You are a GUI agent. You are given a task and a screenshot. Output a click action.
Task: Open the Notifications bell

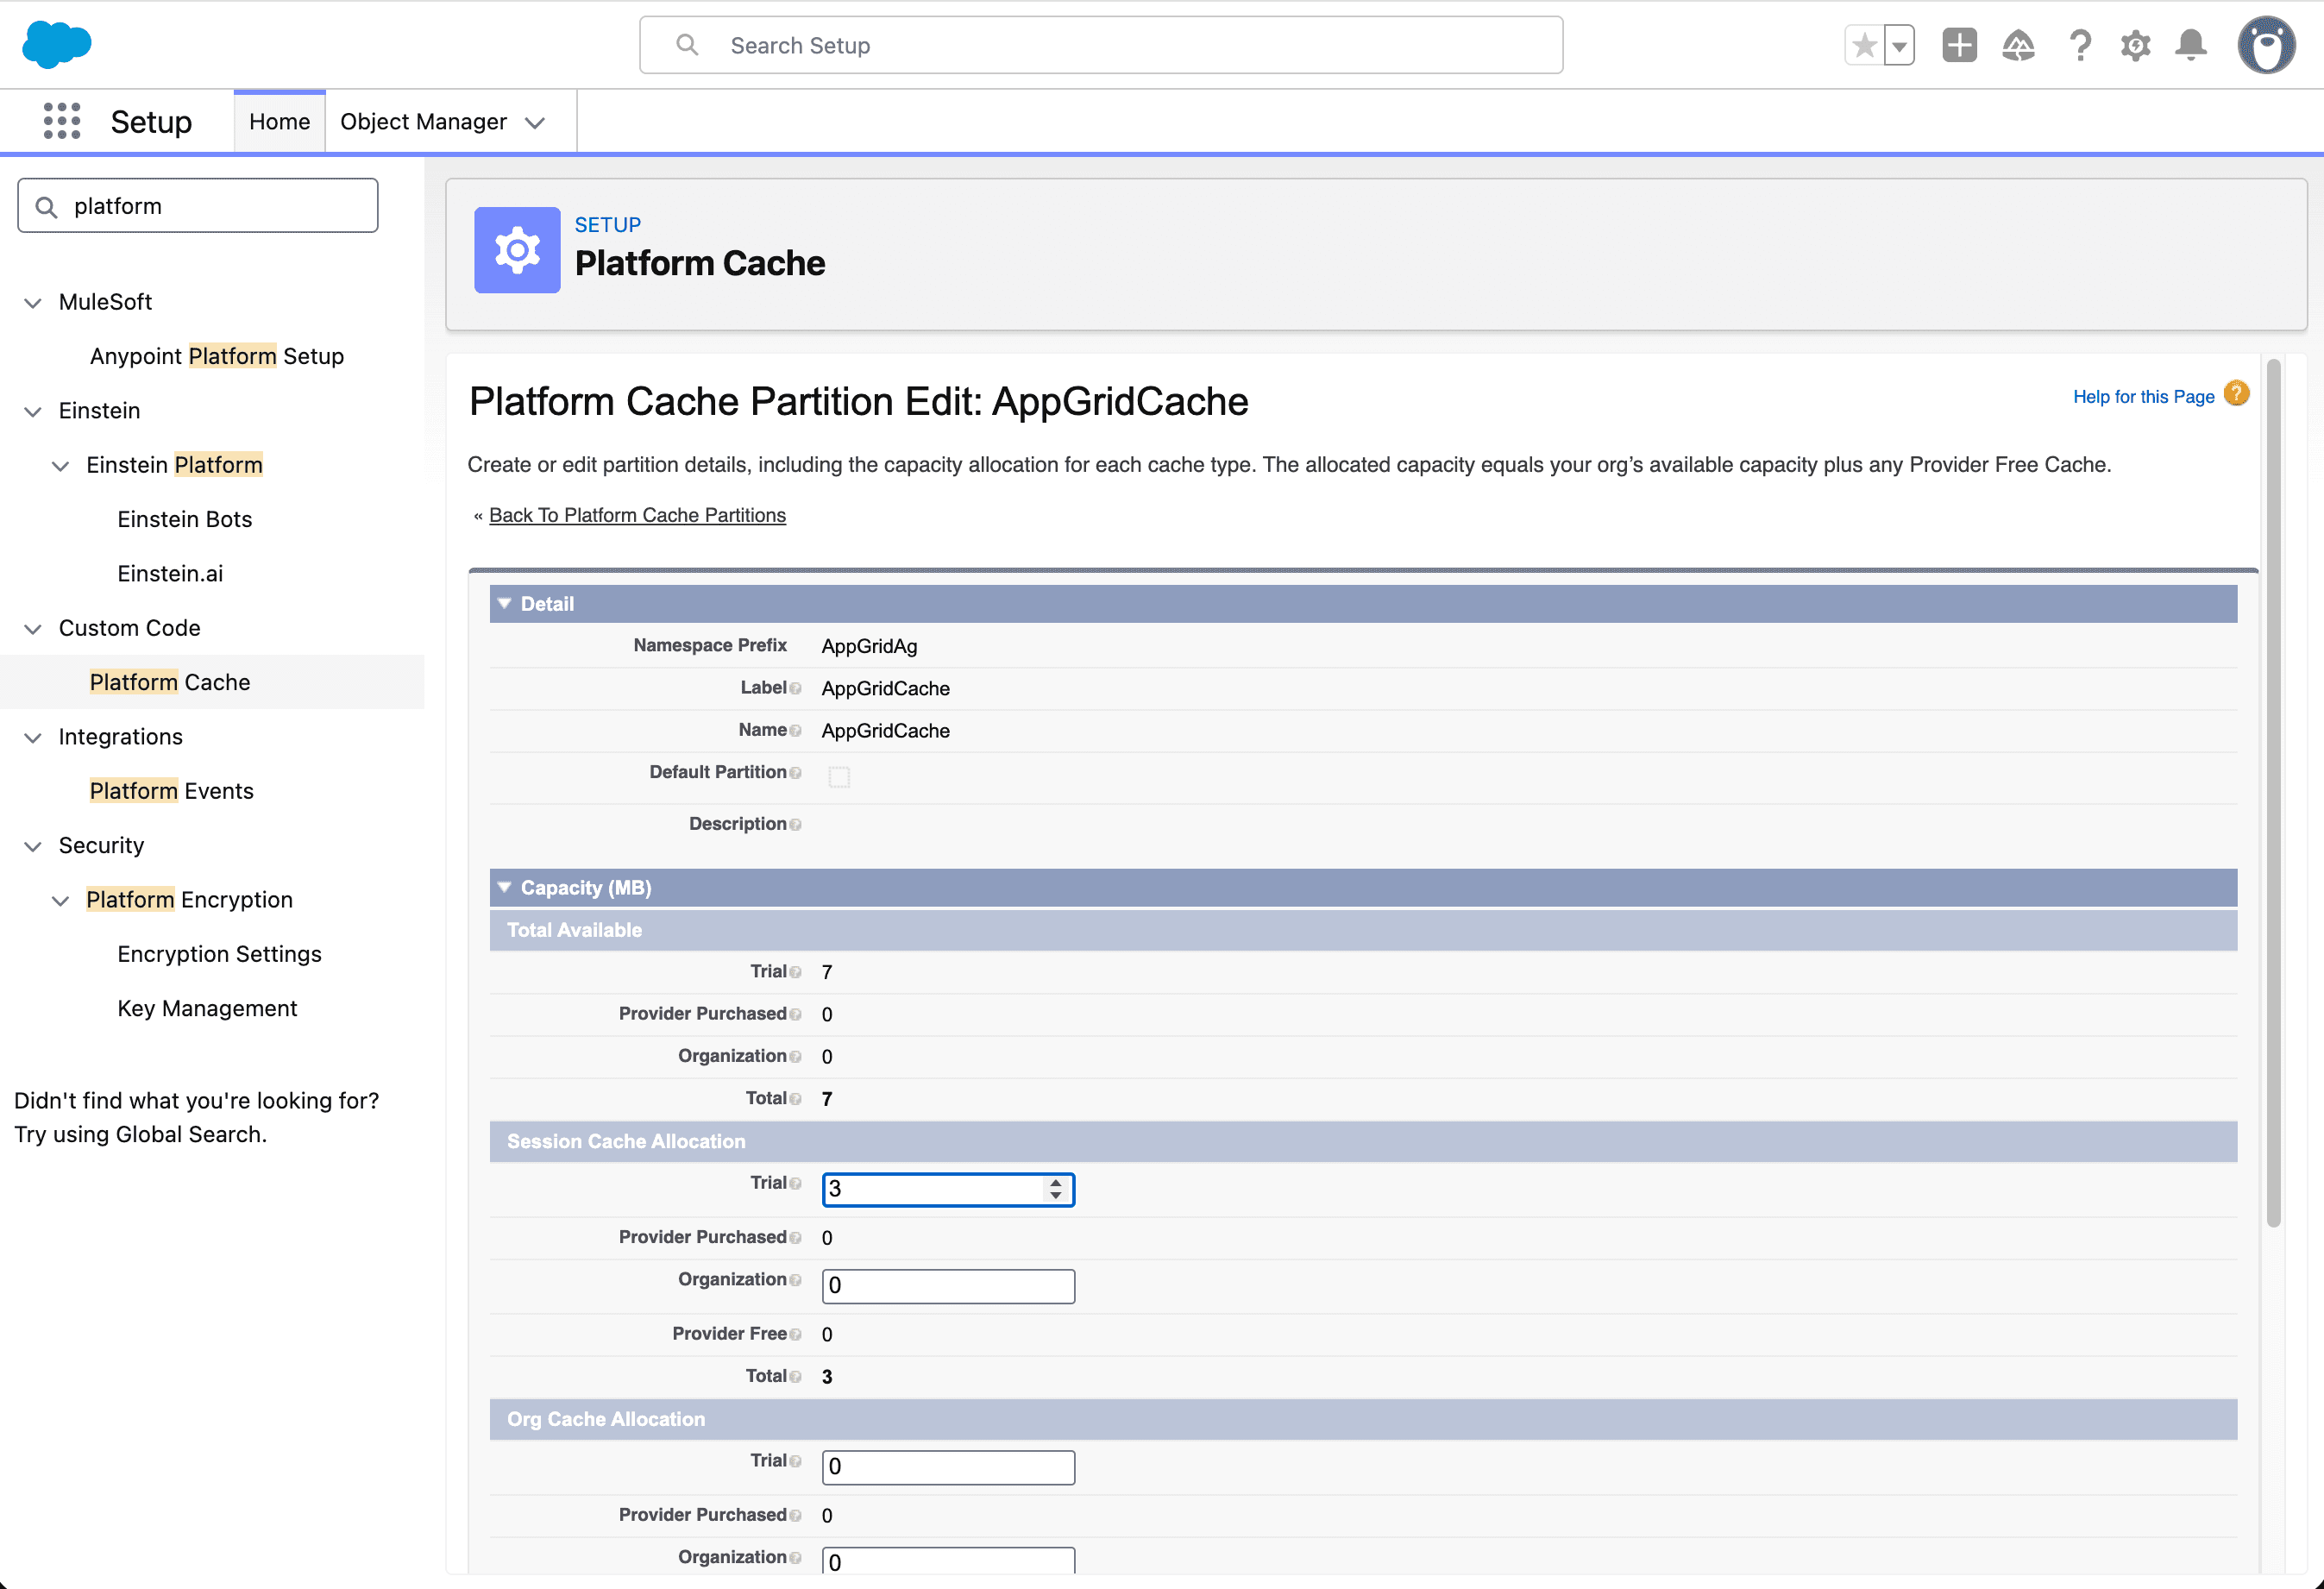click(2191, 46)
